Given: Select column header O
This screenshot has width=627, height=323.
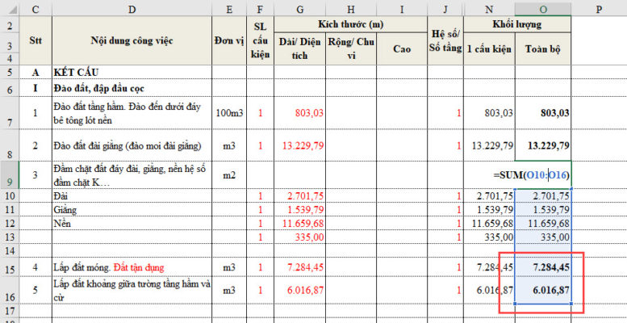Looking at the screenshot, I should click(543, 8).
